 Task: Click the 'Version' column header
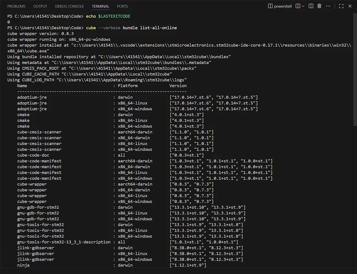(178, 86)
